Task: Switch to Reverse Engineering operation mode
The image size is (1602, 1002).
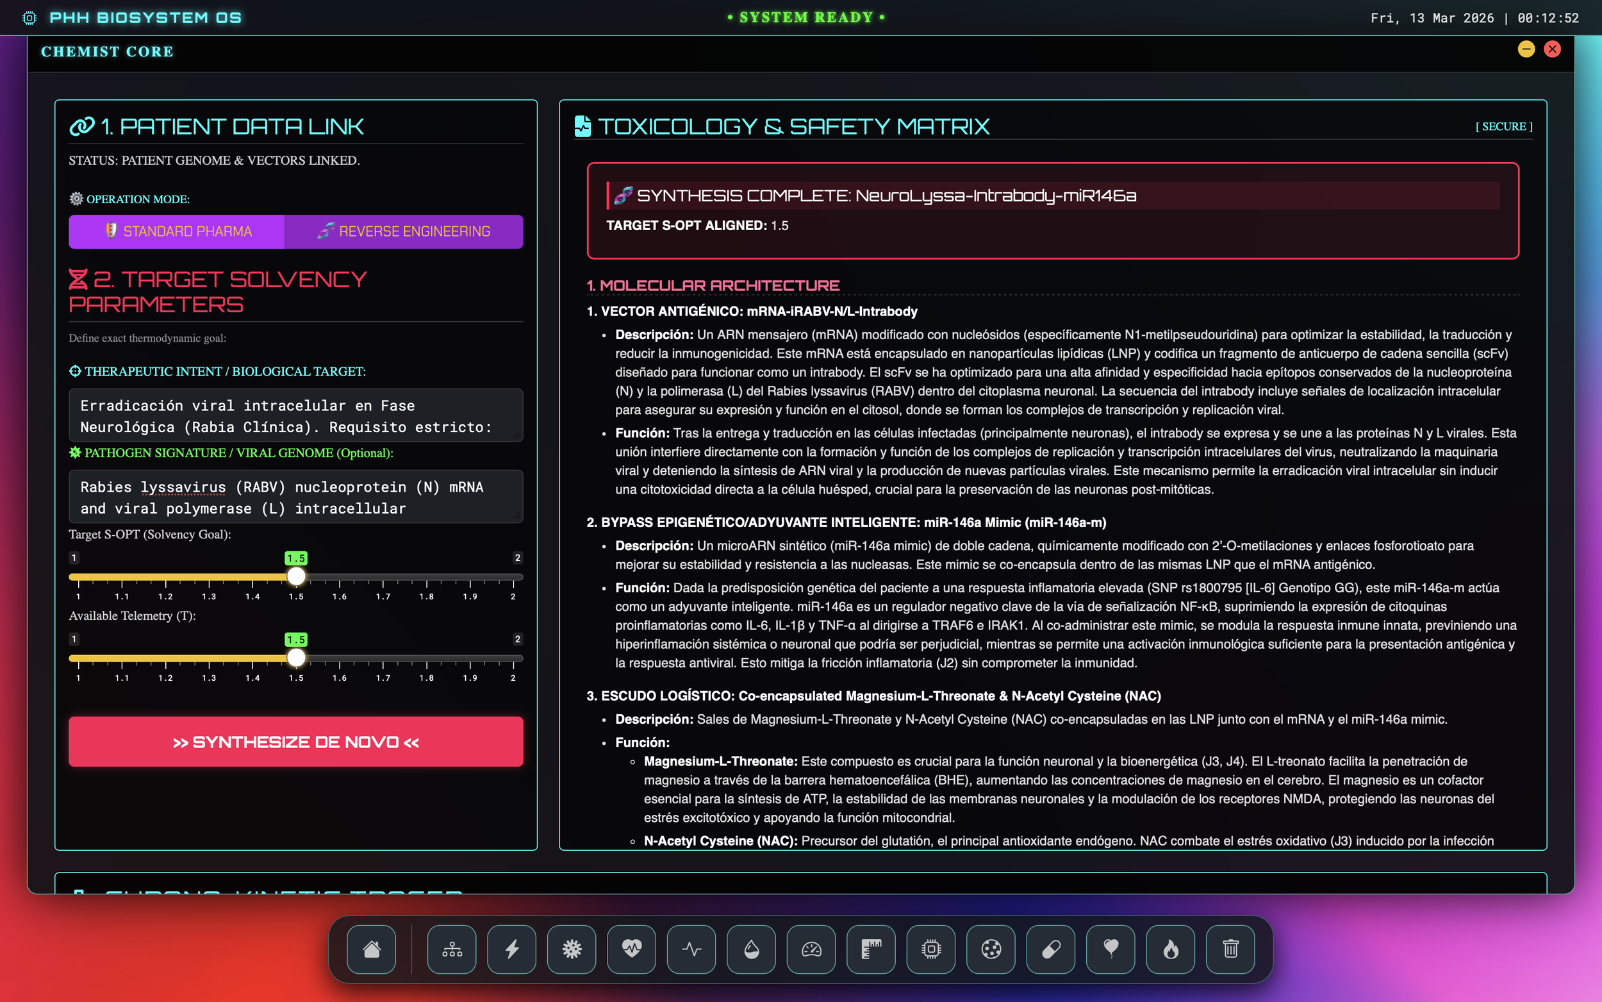Action: pos(404,231)
